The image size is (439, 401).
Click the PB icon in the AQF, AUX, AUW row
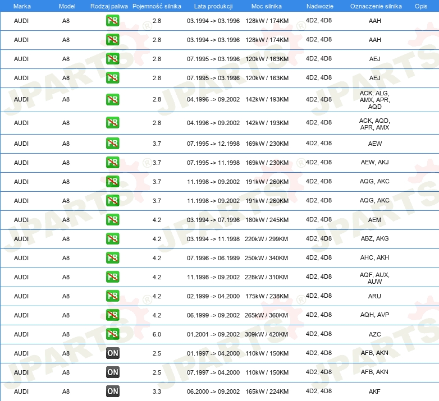(x=112, y=276)
